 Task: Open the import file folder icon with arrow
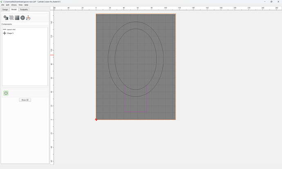[x=28, y=18]
